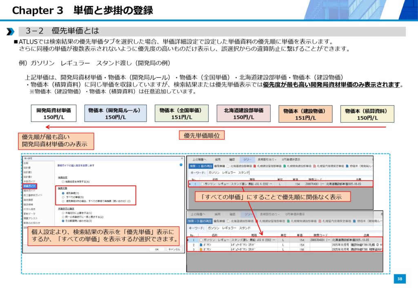
Task: Click the blue help icon in settings dialog
Action: click(181, 165)
